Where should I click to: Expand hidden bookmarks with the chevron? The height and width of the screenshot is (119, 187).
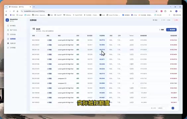[x=169, y=15]
